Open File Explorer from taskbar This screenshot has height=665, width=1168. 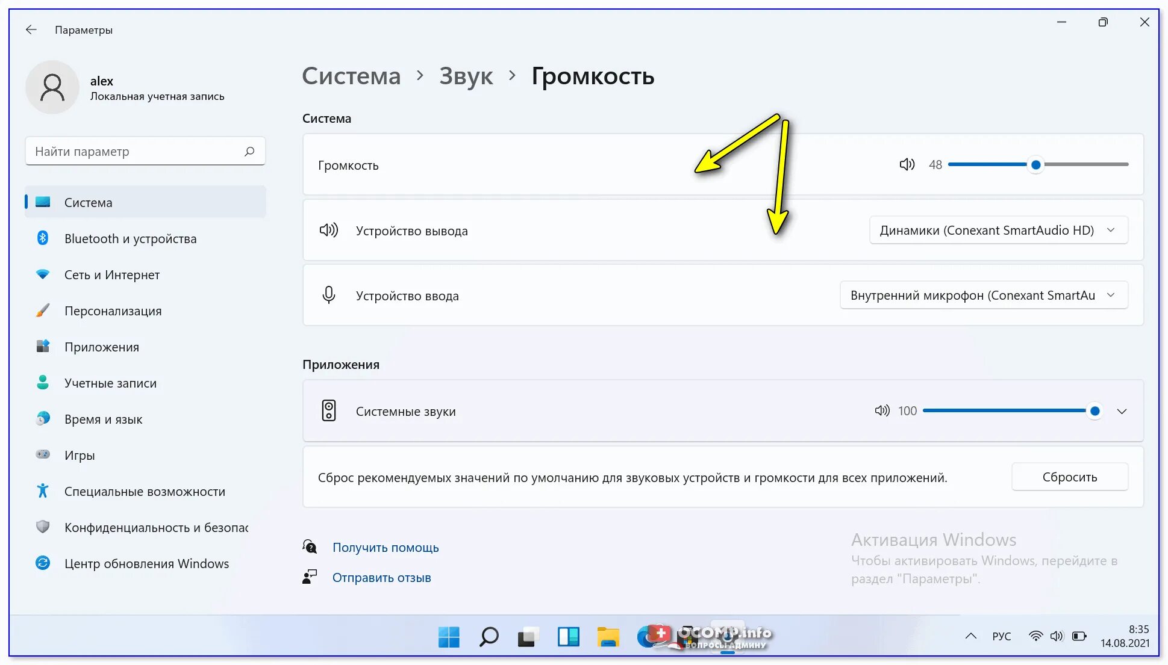click(608, 636)
